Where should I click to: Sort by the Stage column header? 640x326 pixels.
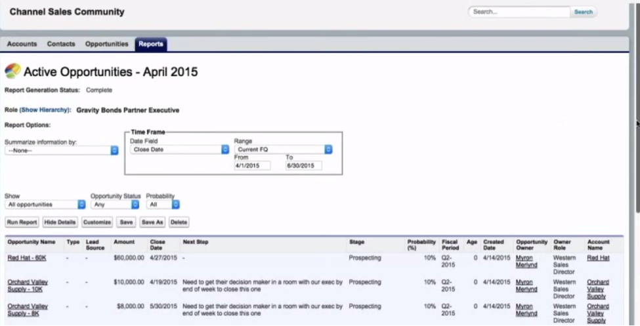pos(356,242)
